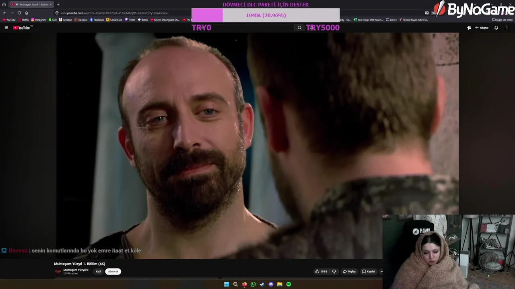Click the YouTube gift-like icon beside Oluştur
Viewport: 515px width, 289px height.
coord(469,28)
